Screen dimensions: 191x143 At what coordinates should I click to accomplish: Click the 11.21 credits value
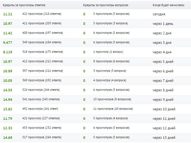coord(8,14)
